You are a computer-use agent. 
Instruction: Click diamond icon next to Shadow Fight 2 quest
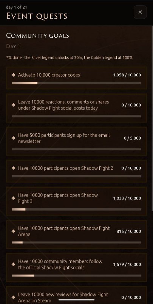(x=13, y=168)
